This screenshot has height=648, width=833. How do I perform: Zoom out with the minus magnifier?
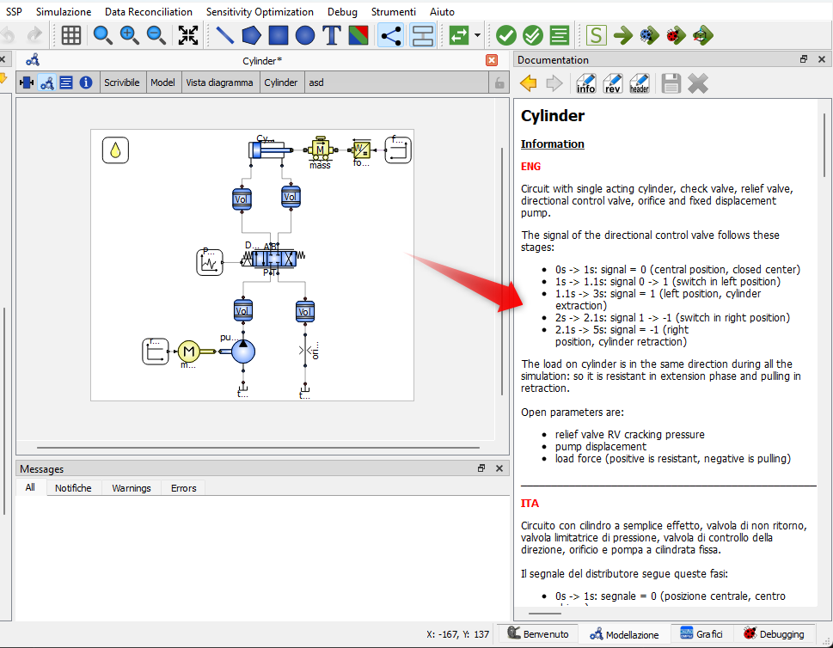(156, 35)
